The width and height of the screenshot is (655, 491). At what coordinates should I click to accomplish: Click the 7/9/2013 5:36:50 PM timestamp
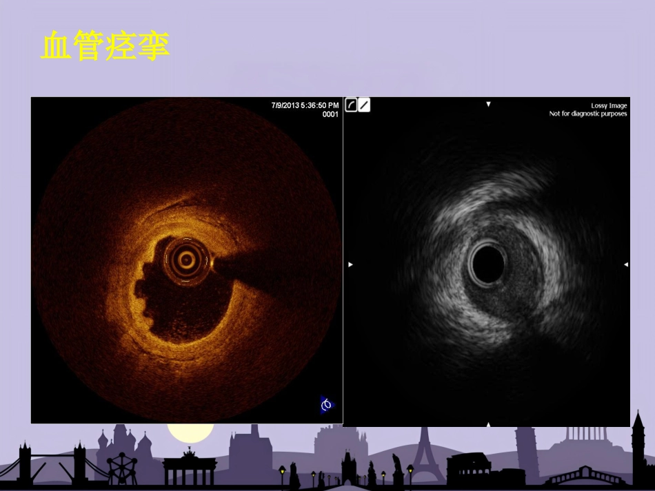tap(305, 105)
